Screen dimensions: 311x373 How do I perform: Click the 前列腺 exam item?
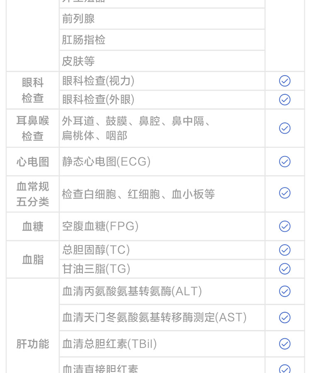(x=78, y=19)
